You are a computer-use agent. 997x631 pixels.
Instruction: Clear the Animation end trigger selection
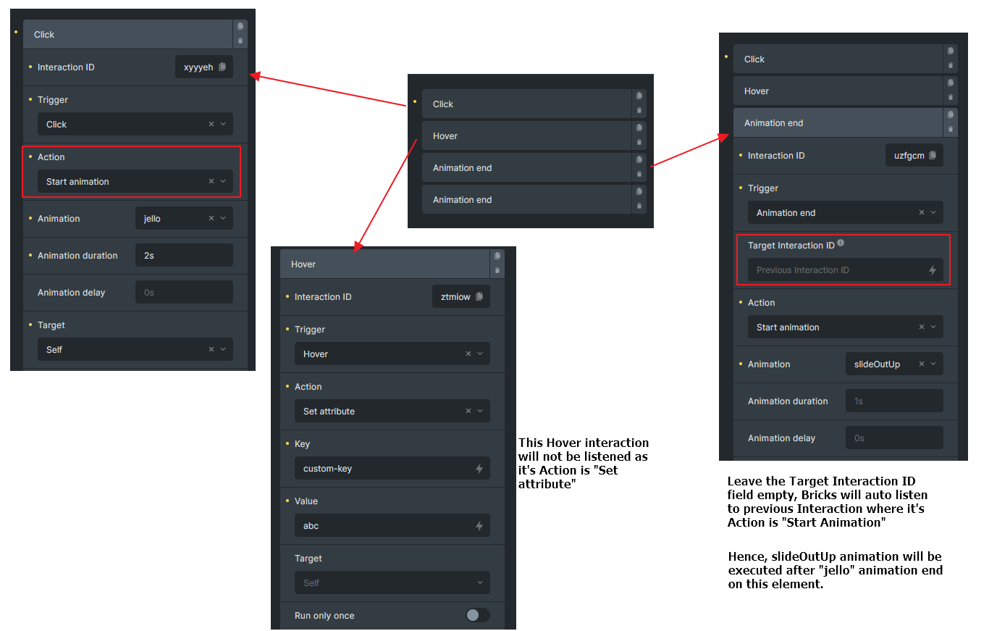pyautogui.click(x=922, y=212)
